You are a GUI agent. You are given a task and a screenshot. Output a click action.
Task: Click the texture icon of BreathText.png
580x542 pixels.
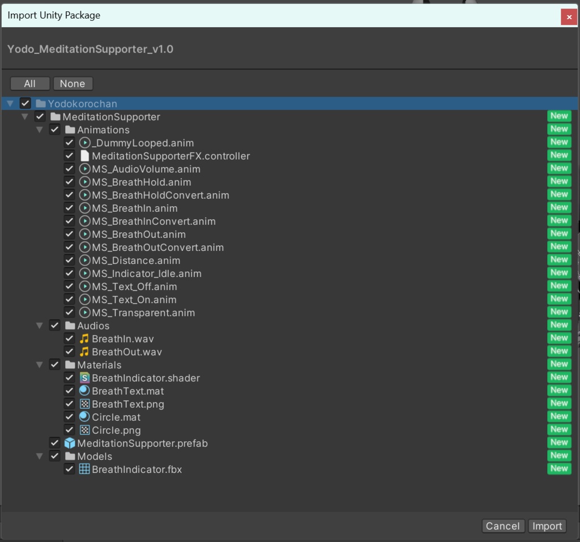(x=85, y=404)
